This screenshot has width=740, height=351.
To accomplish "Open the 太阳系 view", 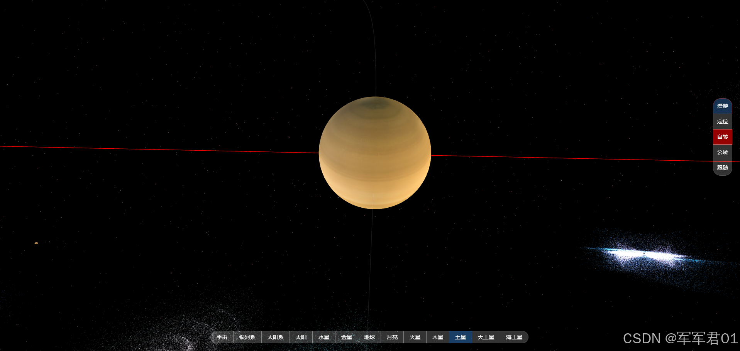I will click(276, 337).
